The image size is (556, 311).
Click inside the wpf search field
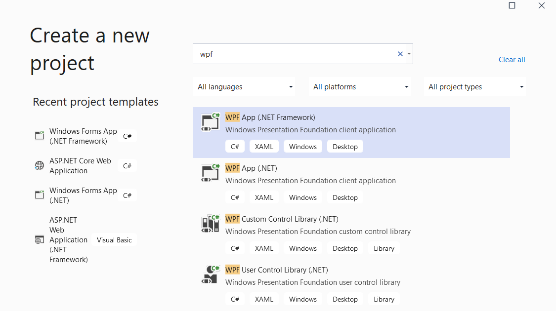click(297, 54)
